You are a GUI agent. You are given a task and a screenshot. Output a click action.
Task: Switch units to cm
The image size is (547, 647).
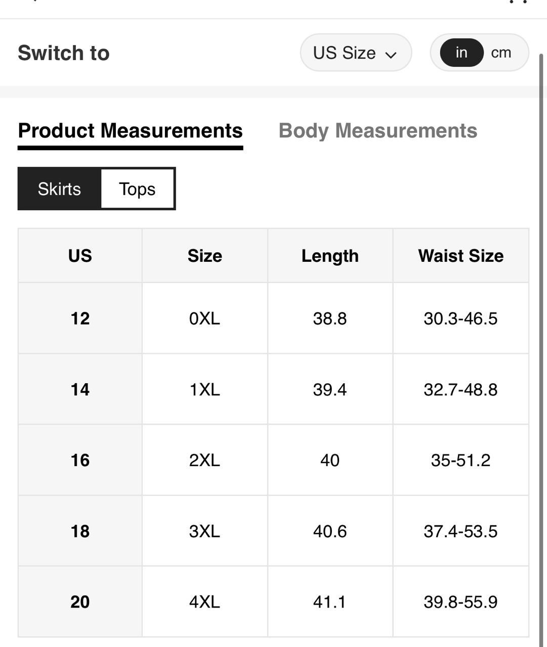coord(501,53)
